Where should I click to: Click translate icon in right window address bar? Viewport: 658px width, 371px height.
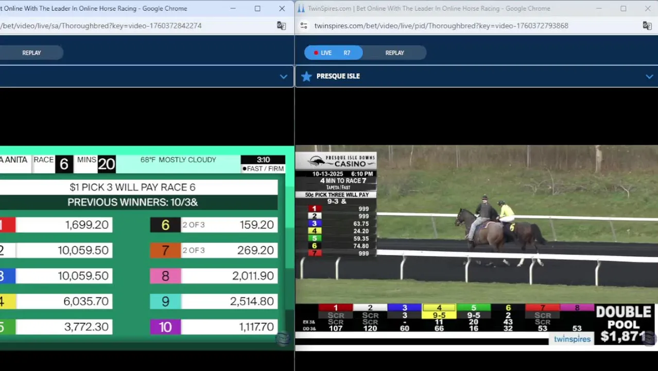tap(647, 26)
